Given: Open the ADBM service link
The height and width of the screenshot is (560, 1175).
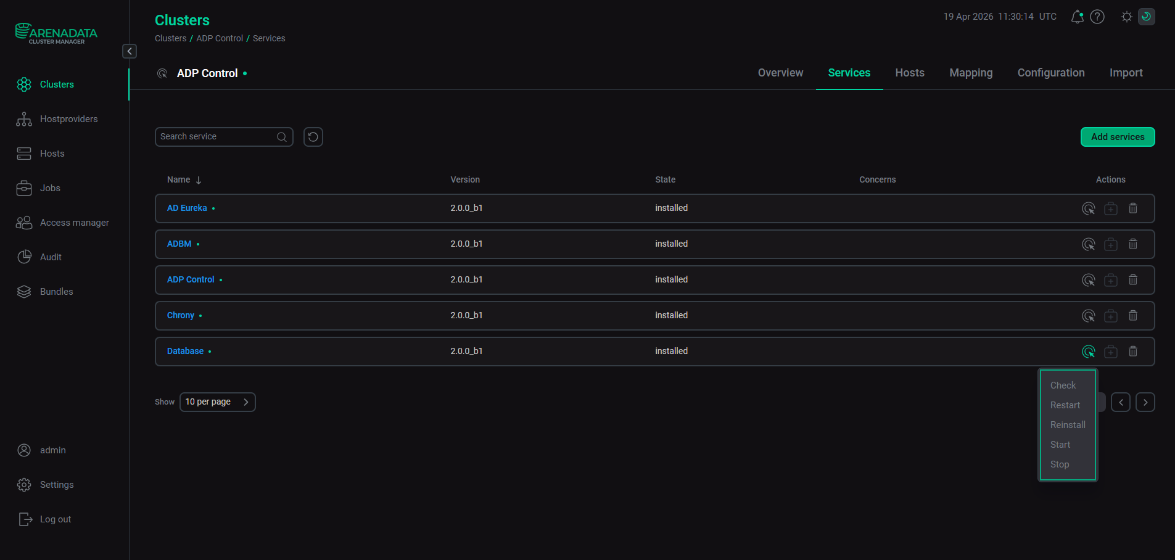Looking at the screenshot, I should 179,244.
